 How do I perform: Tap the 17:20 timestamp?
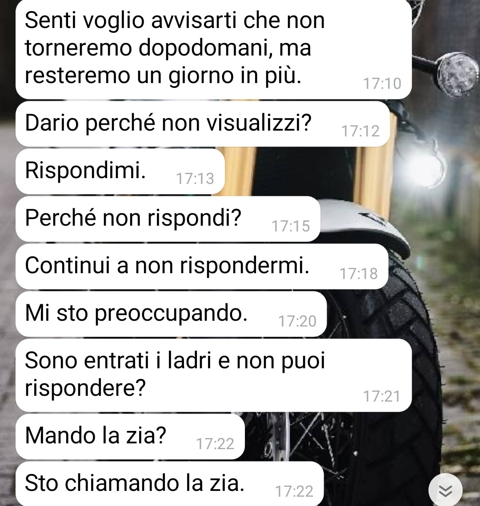[297, 321]
